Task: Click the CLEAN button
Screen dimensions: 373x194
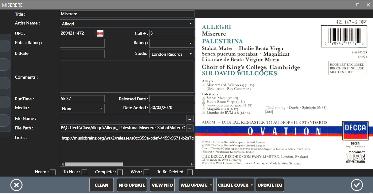Action: (102, 185)
